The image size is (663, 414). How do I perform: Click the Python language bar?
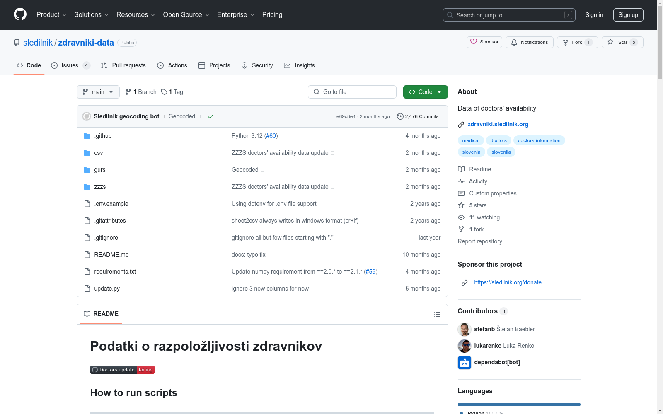click(x=519, y=404)
